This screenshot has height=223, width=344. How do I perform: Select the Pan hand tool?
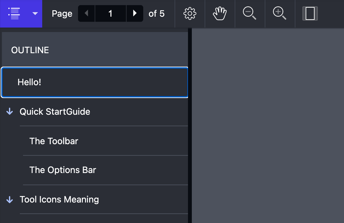[220, 13]
